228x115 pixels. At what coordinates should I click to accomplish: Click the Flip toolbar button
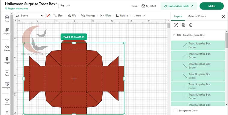click(72, 16)
